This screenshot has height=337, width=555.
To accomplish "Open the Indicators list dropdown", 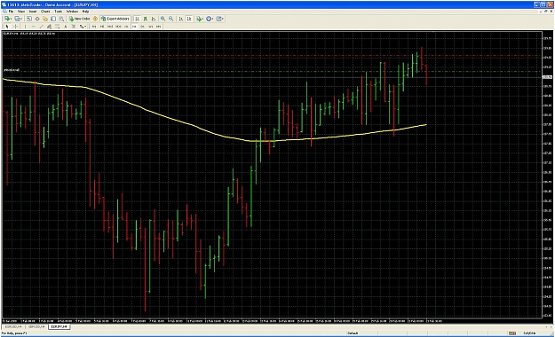I will pos(200,19).
